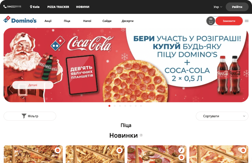Click the phone icon next to 0442221111

[x=5, y=7]
